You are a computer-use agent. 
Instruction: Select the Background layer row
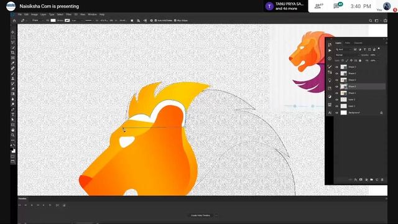click(x=359, y=113)
